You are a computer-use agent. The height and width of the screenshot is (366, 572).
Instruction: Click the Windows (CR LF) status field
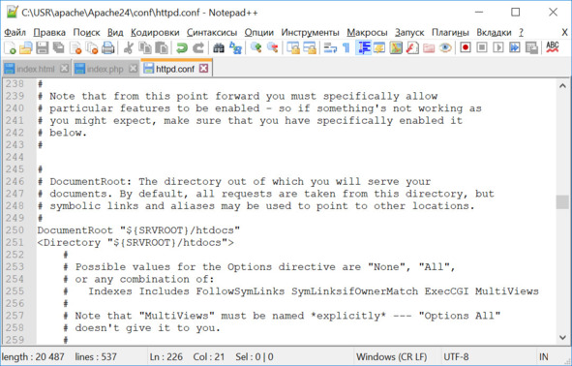coord(391,357)
